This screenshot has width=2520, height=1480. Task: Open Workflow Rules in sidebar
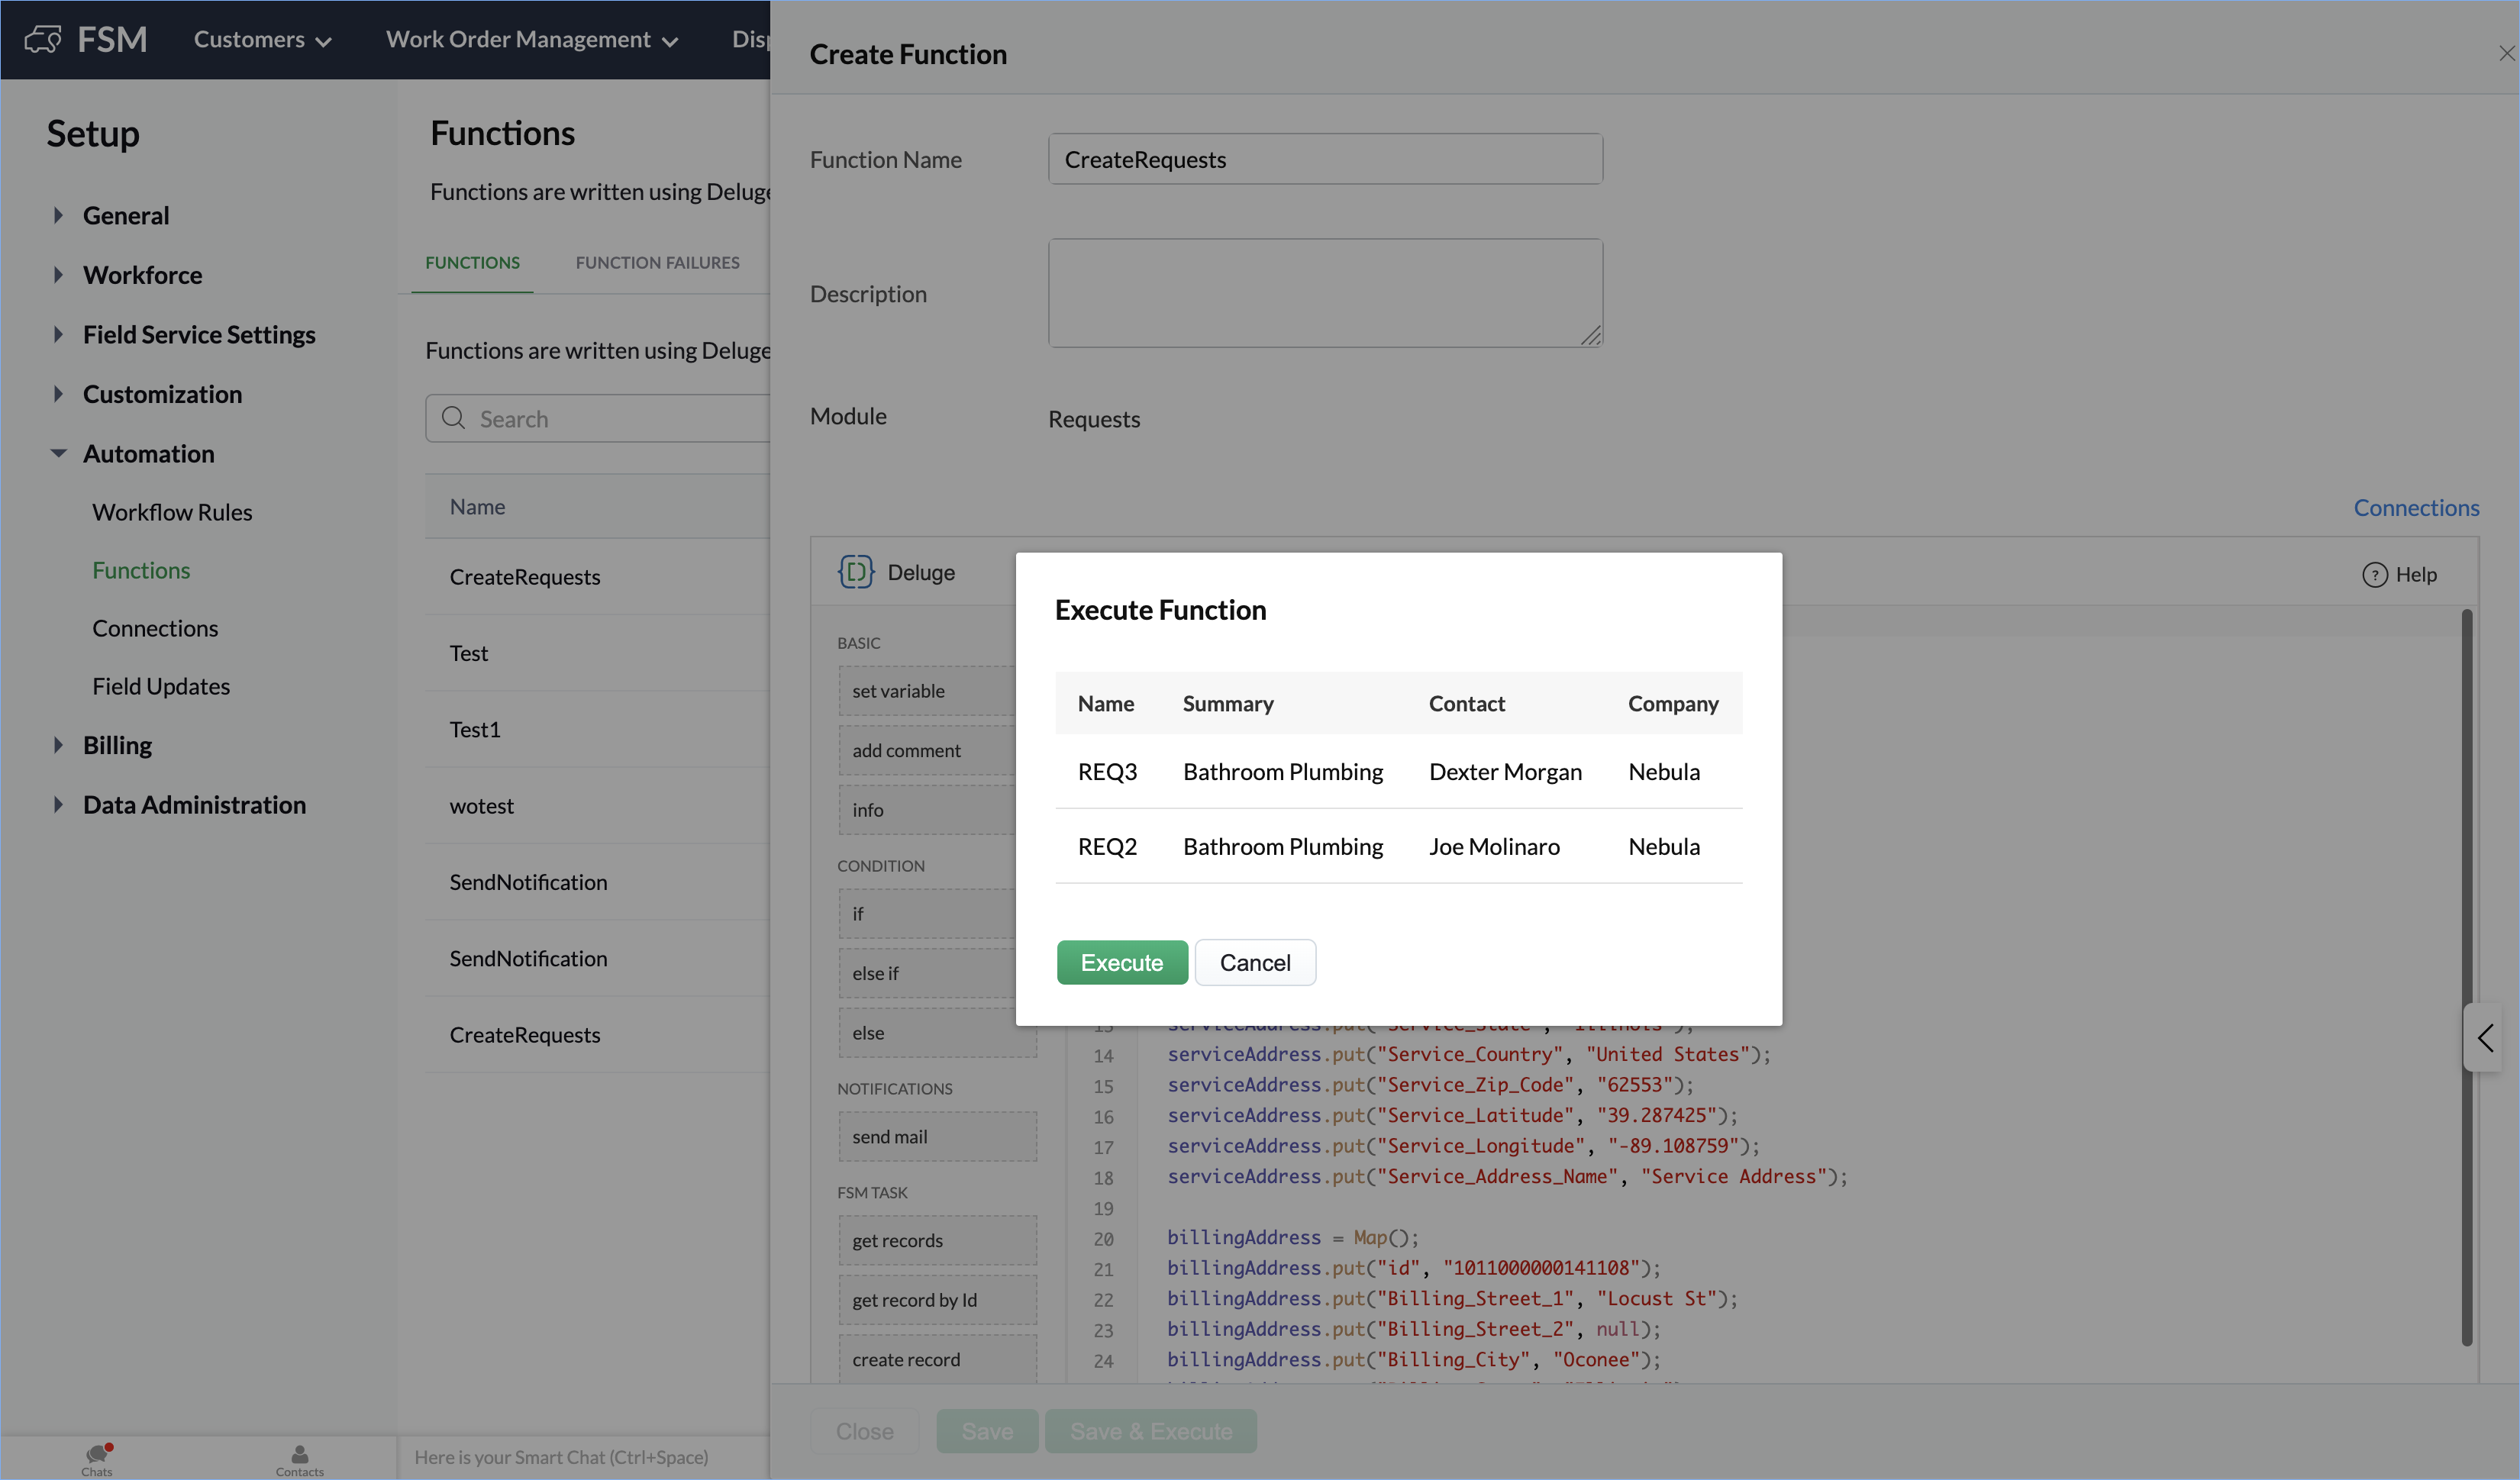coord(172,512)
